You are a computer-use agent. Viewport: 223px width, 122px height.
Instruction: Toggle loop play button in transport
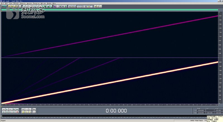tap(17, 109)
